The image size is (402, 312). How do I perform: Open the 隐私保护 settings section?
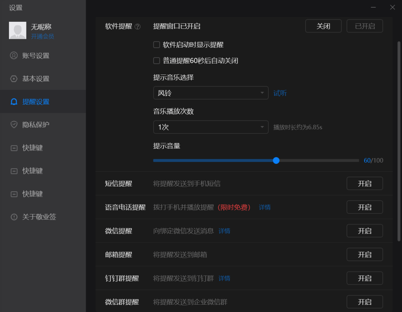[36, 125]
